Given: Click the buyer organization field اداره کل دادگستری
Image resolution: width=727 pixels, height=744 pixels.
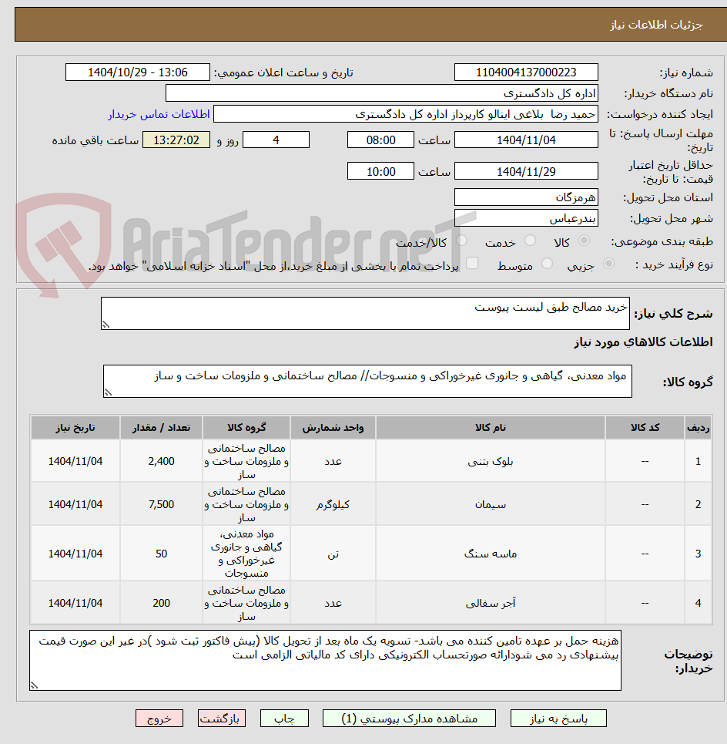Looking at the screenshot, I should coord(381,93).
